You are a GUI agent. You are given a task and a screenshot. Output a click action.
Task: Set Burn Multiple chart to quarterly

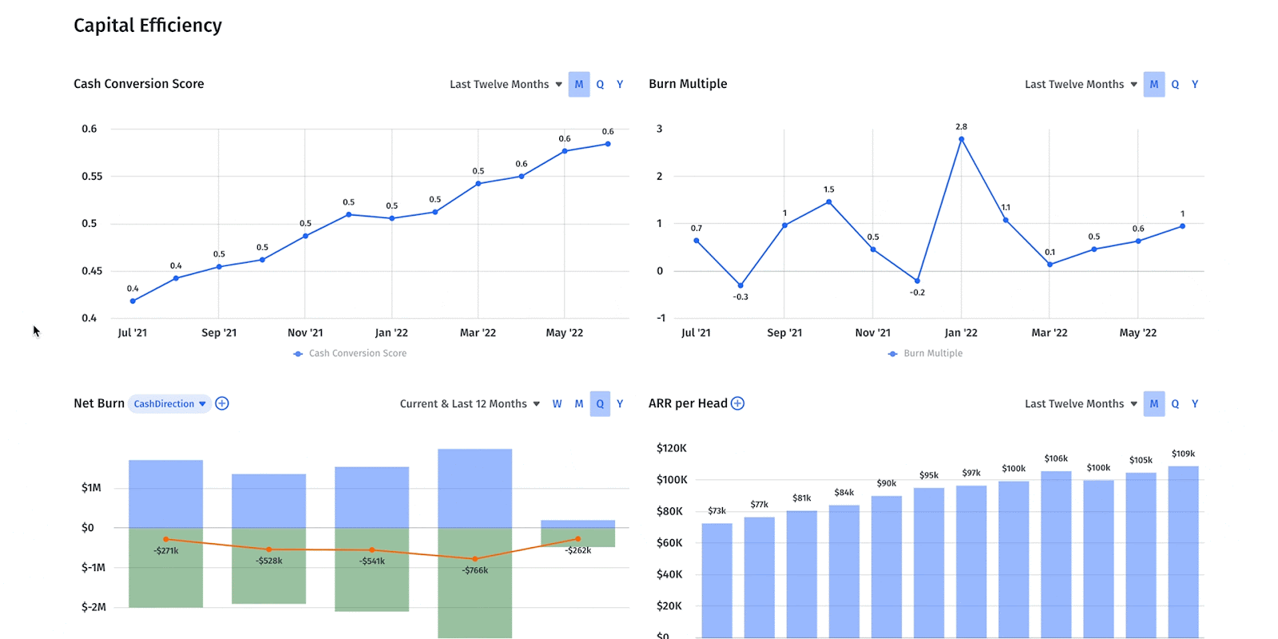click(1175, 85)
